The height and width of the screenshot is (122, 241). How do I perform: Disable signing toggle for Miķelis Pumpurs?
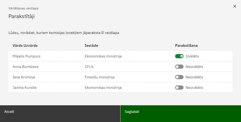click(x=179, y=56)
